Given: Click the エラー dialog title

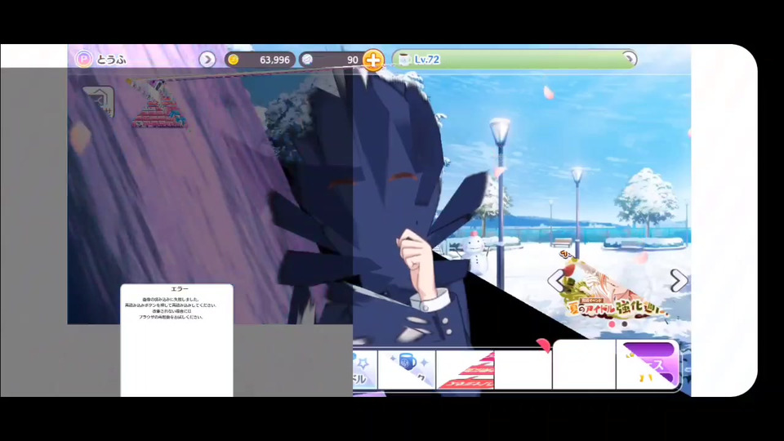Looking at the screenshot, I should [x=180, y=289].
